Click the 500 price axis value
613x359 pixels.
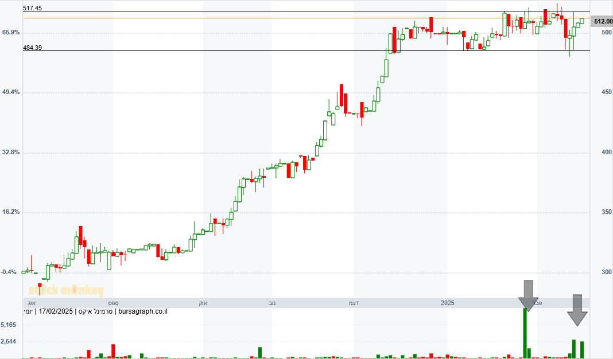point(607,33)
